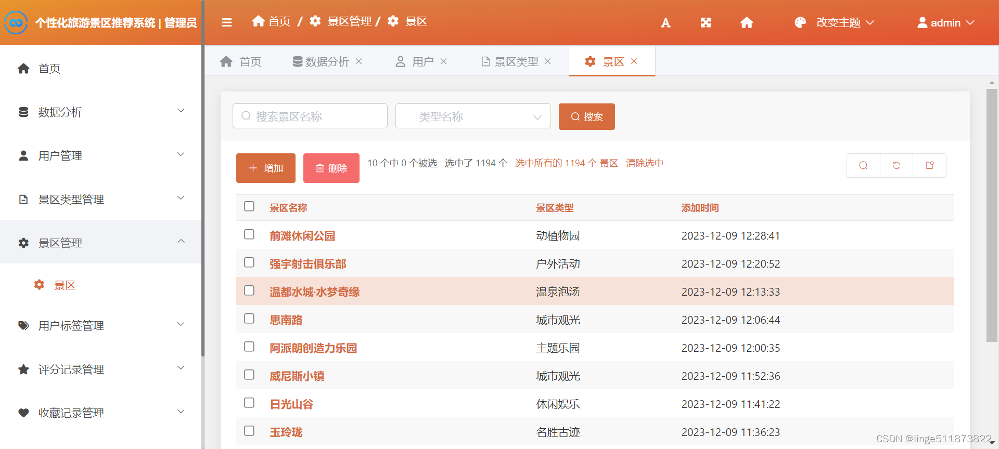Click the orange 搜索 button
This screenshot has height=449, width=999.
(x=586, y=116)
